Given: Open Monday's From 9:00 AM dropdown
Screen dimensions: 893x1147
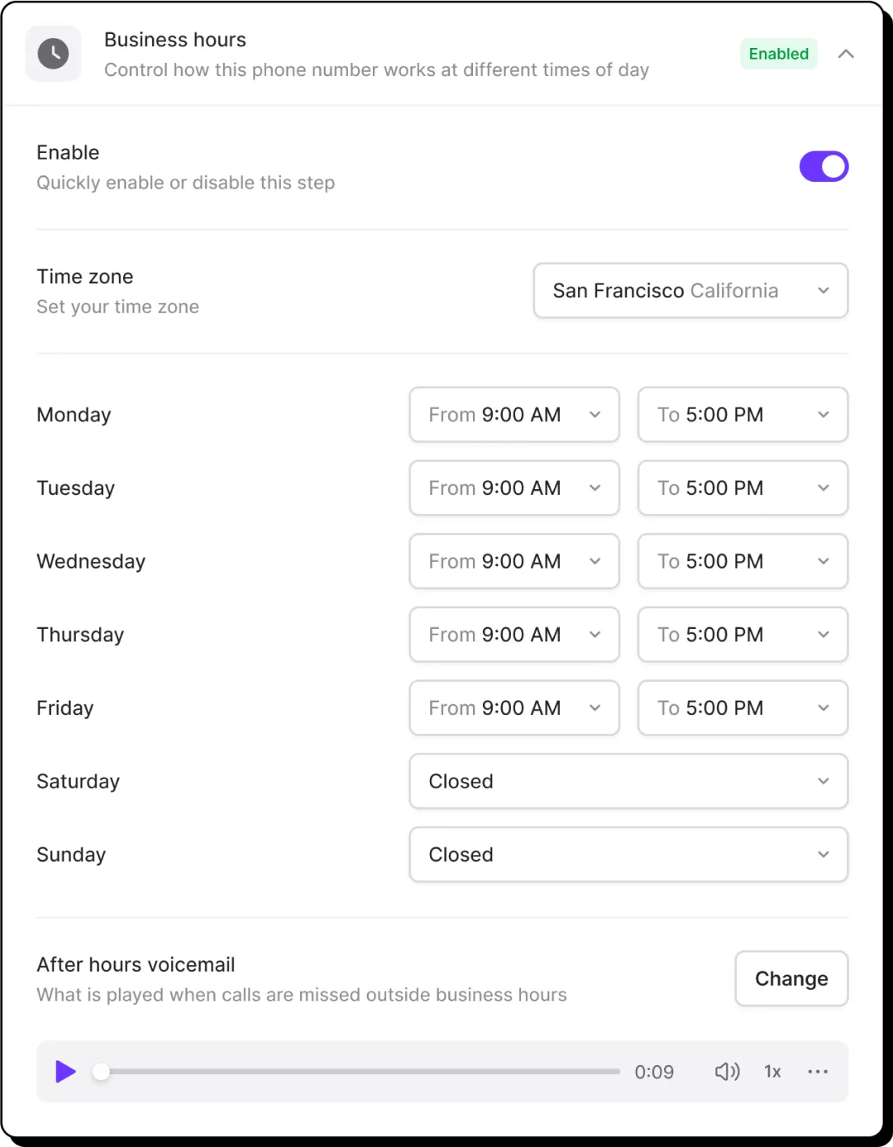Looking at the screenshot, I should coord(513,414).
